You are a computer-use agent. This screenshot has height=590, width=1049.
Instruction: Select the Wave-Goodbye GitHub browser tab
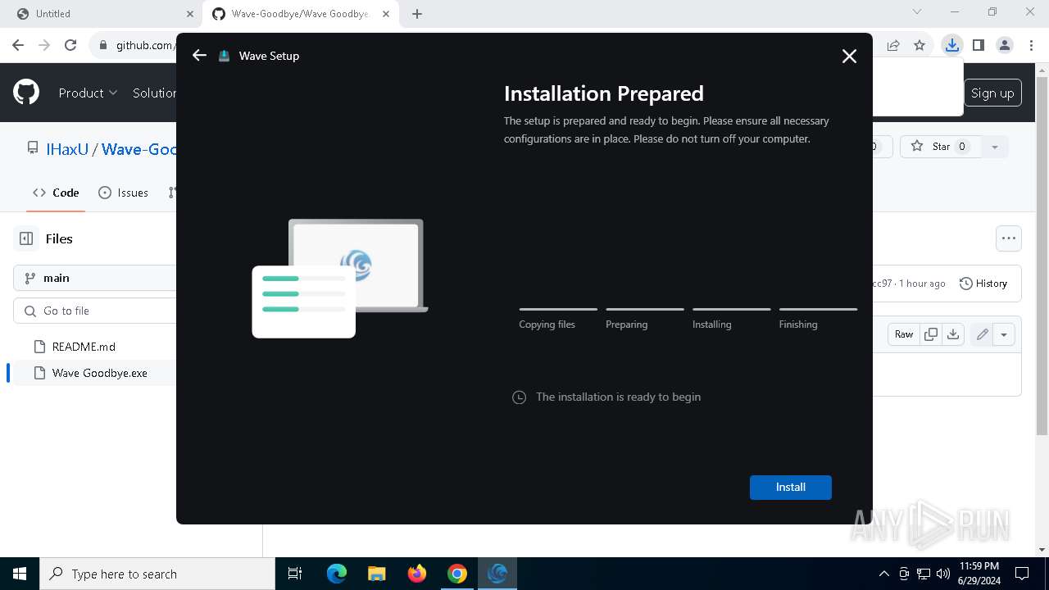click(300, 14)
